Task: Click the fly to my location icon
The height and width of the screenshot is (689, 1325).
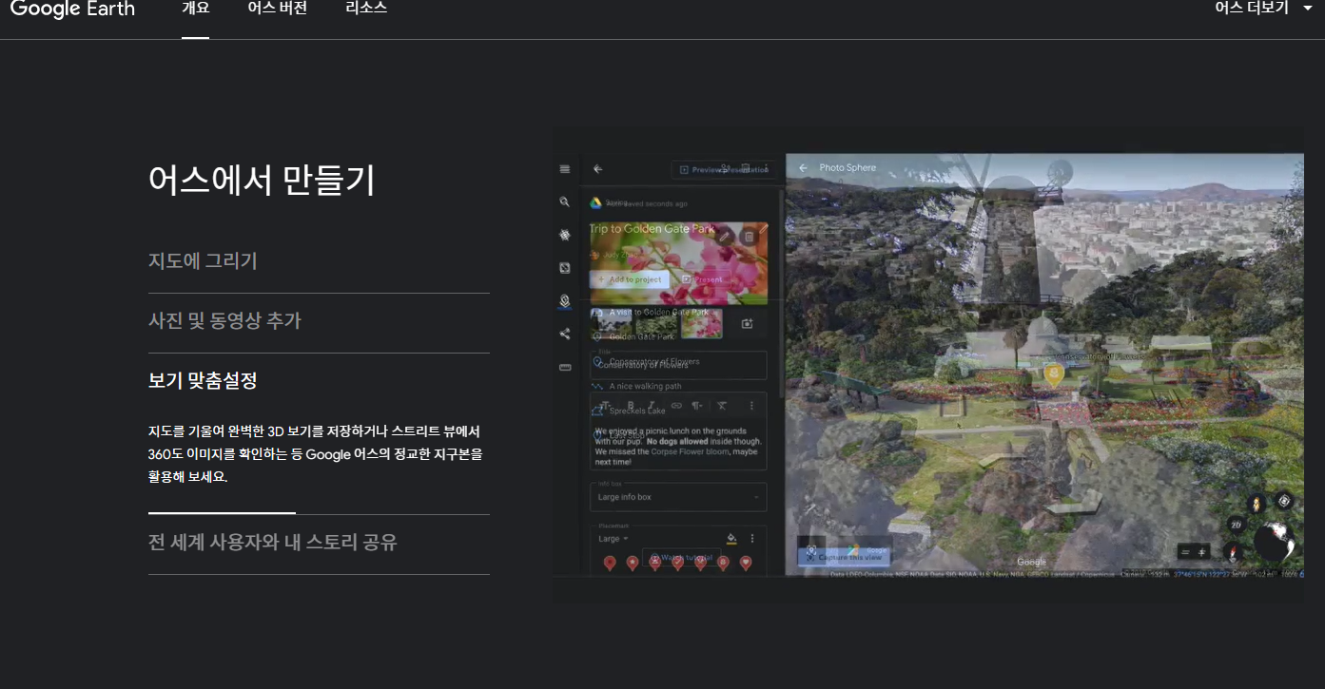Action: click(x=1283, y=501)
